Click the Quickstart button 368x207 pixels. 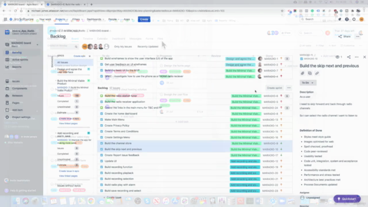347,199
